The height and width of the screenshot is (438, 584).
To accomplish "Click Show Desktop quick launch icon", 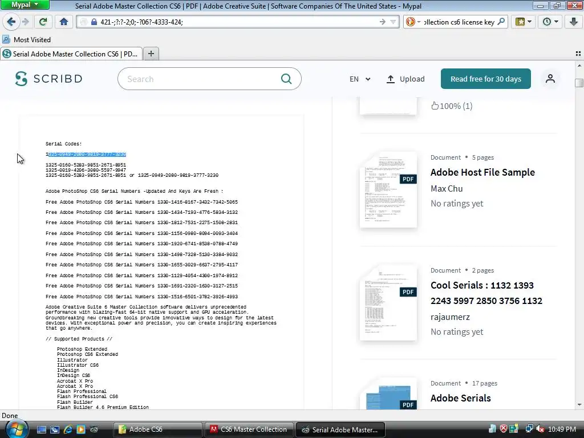I will [x=41, y=429].
